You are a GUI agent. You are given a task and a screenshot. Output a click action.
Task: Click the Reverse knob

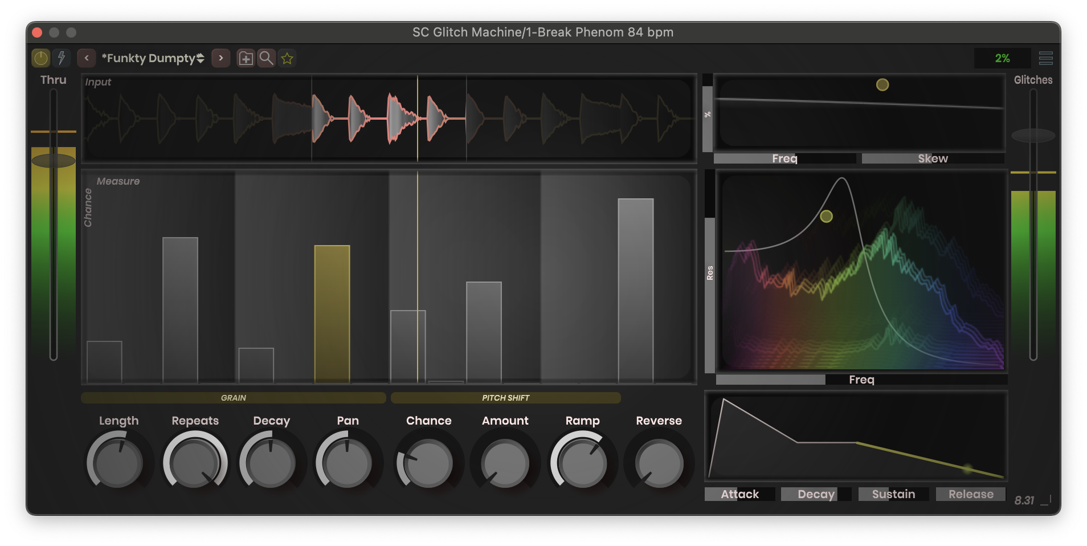659,463
